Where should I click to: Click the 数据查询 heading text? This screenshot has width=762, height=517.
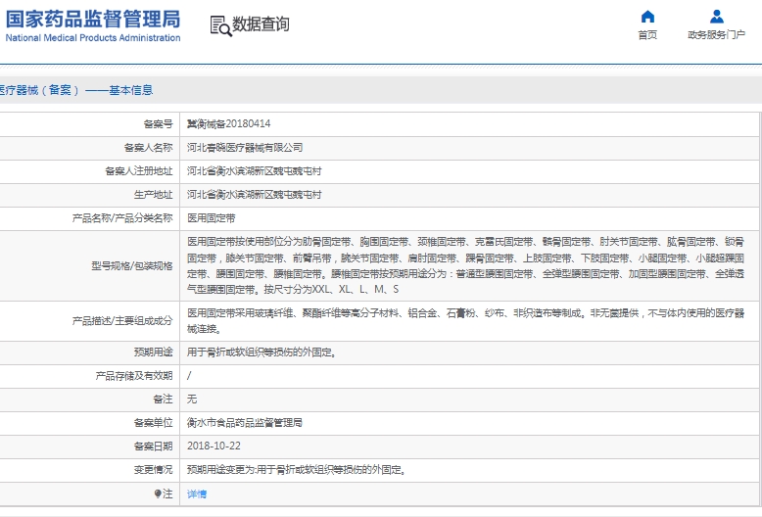(261, 24)
